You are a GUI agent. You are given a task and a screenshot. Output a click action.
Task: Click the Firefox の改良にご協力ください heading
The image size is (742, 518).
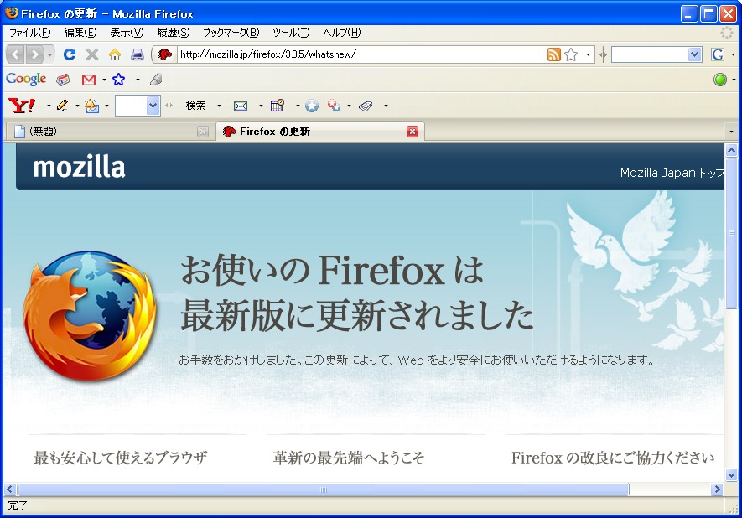(x=613, y=458)
